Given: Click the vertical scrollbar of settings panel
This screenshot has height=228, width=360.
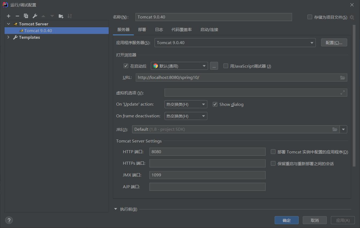Looking at the screenshot, I should [x=354, y=96].
